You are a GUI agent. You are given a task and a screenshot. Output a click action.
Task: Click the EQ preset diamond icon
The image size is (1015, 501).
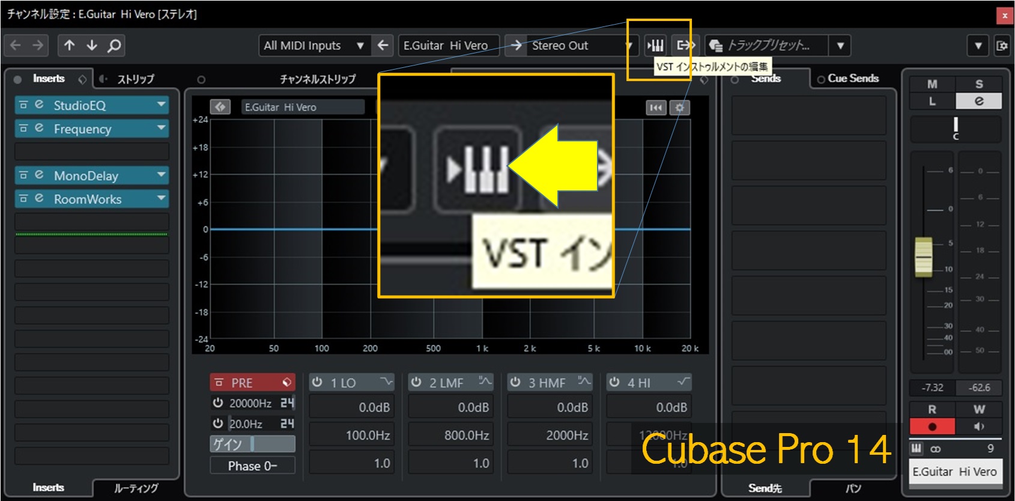(220, 107)
